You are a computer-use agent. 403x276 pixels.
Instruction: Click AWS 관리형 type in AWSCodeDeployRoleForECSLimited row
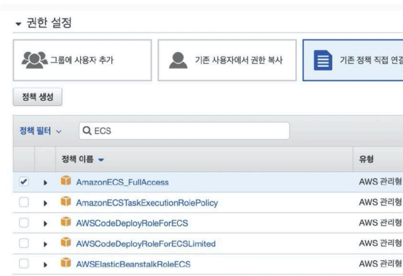381,243
